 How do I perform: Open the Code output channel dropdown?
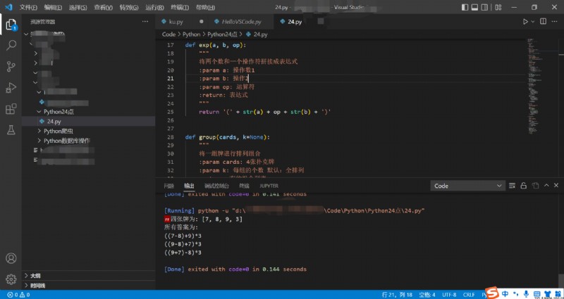click(x=467, y=186)
